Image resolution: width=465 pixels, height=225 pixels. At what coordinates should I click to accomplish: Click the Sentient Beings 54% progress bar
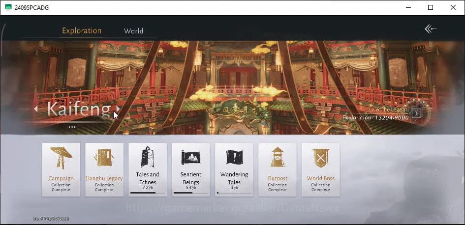coord(191,193)
